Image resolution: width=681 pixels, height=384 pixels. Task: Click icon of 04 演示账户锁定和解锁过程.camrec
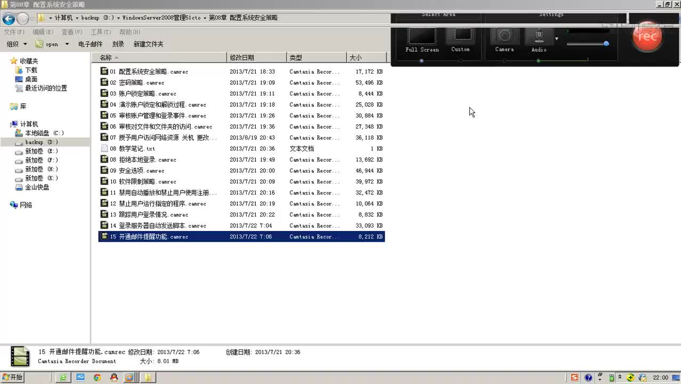(x=104, y=105)
